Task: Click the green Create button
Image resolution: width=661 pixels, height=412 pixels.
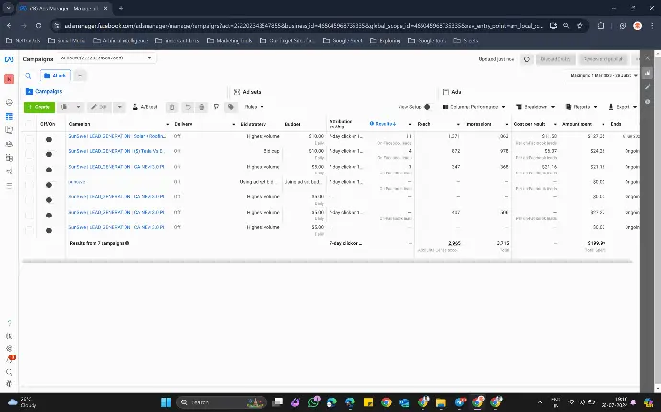Action: [x=39, y=107]
